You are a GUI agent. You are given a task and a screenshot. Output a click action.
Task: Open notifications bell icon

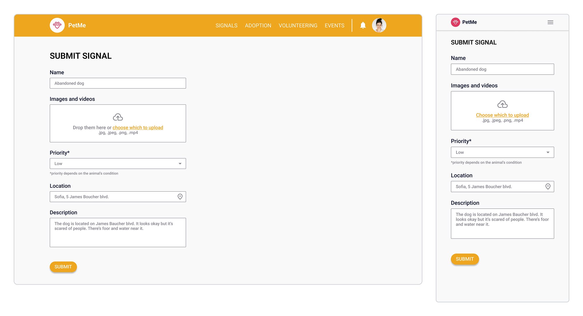[363, 25]
